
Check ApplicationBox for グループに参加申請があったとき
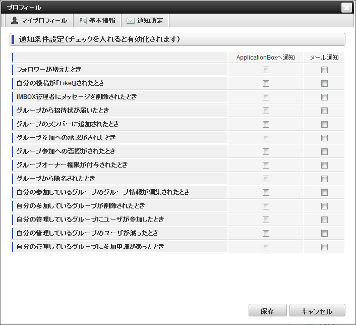[x=266, y=247]
